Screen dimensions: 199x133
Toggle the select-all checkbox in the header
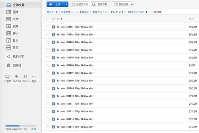click(48, 19)
